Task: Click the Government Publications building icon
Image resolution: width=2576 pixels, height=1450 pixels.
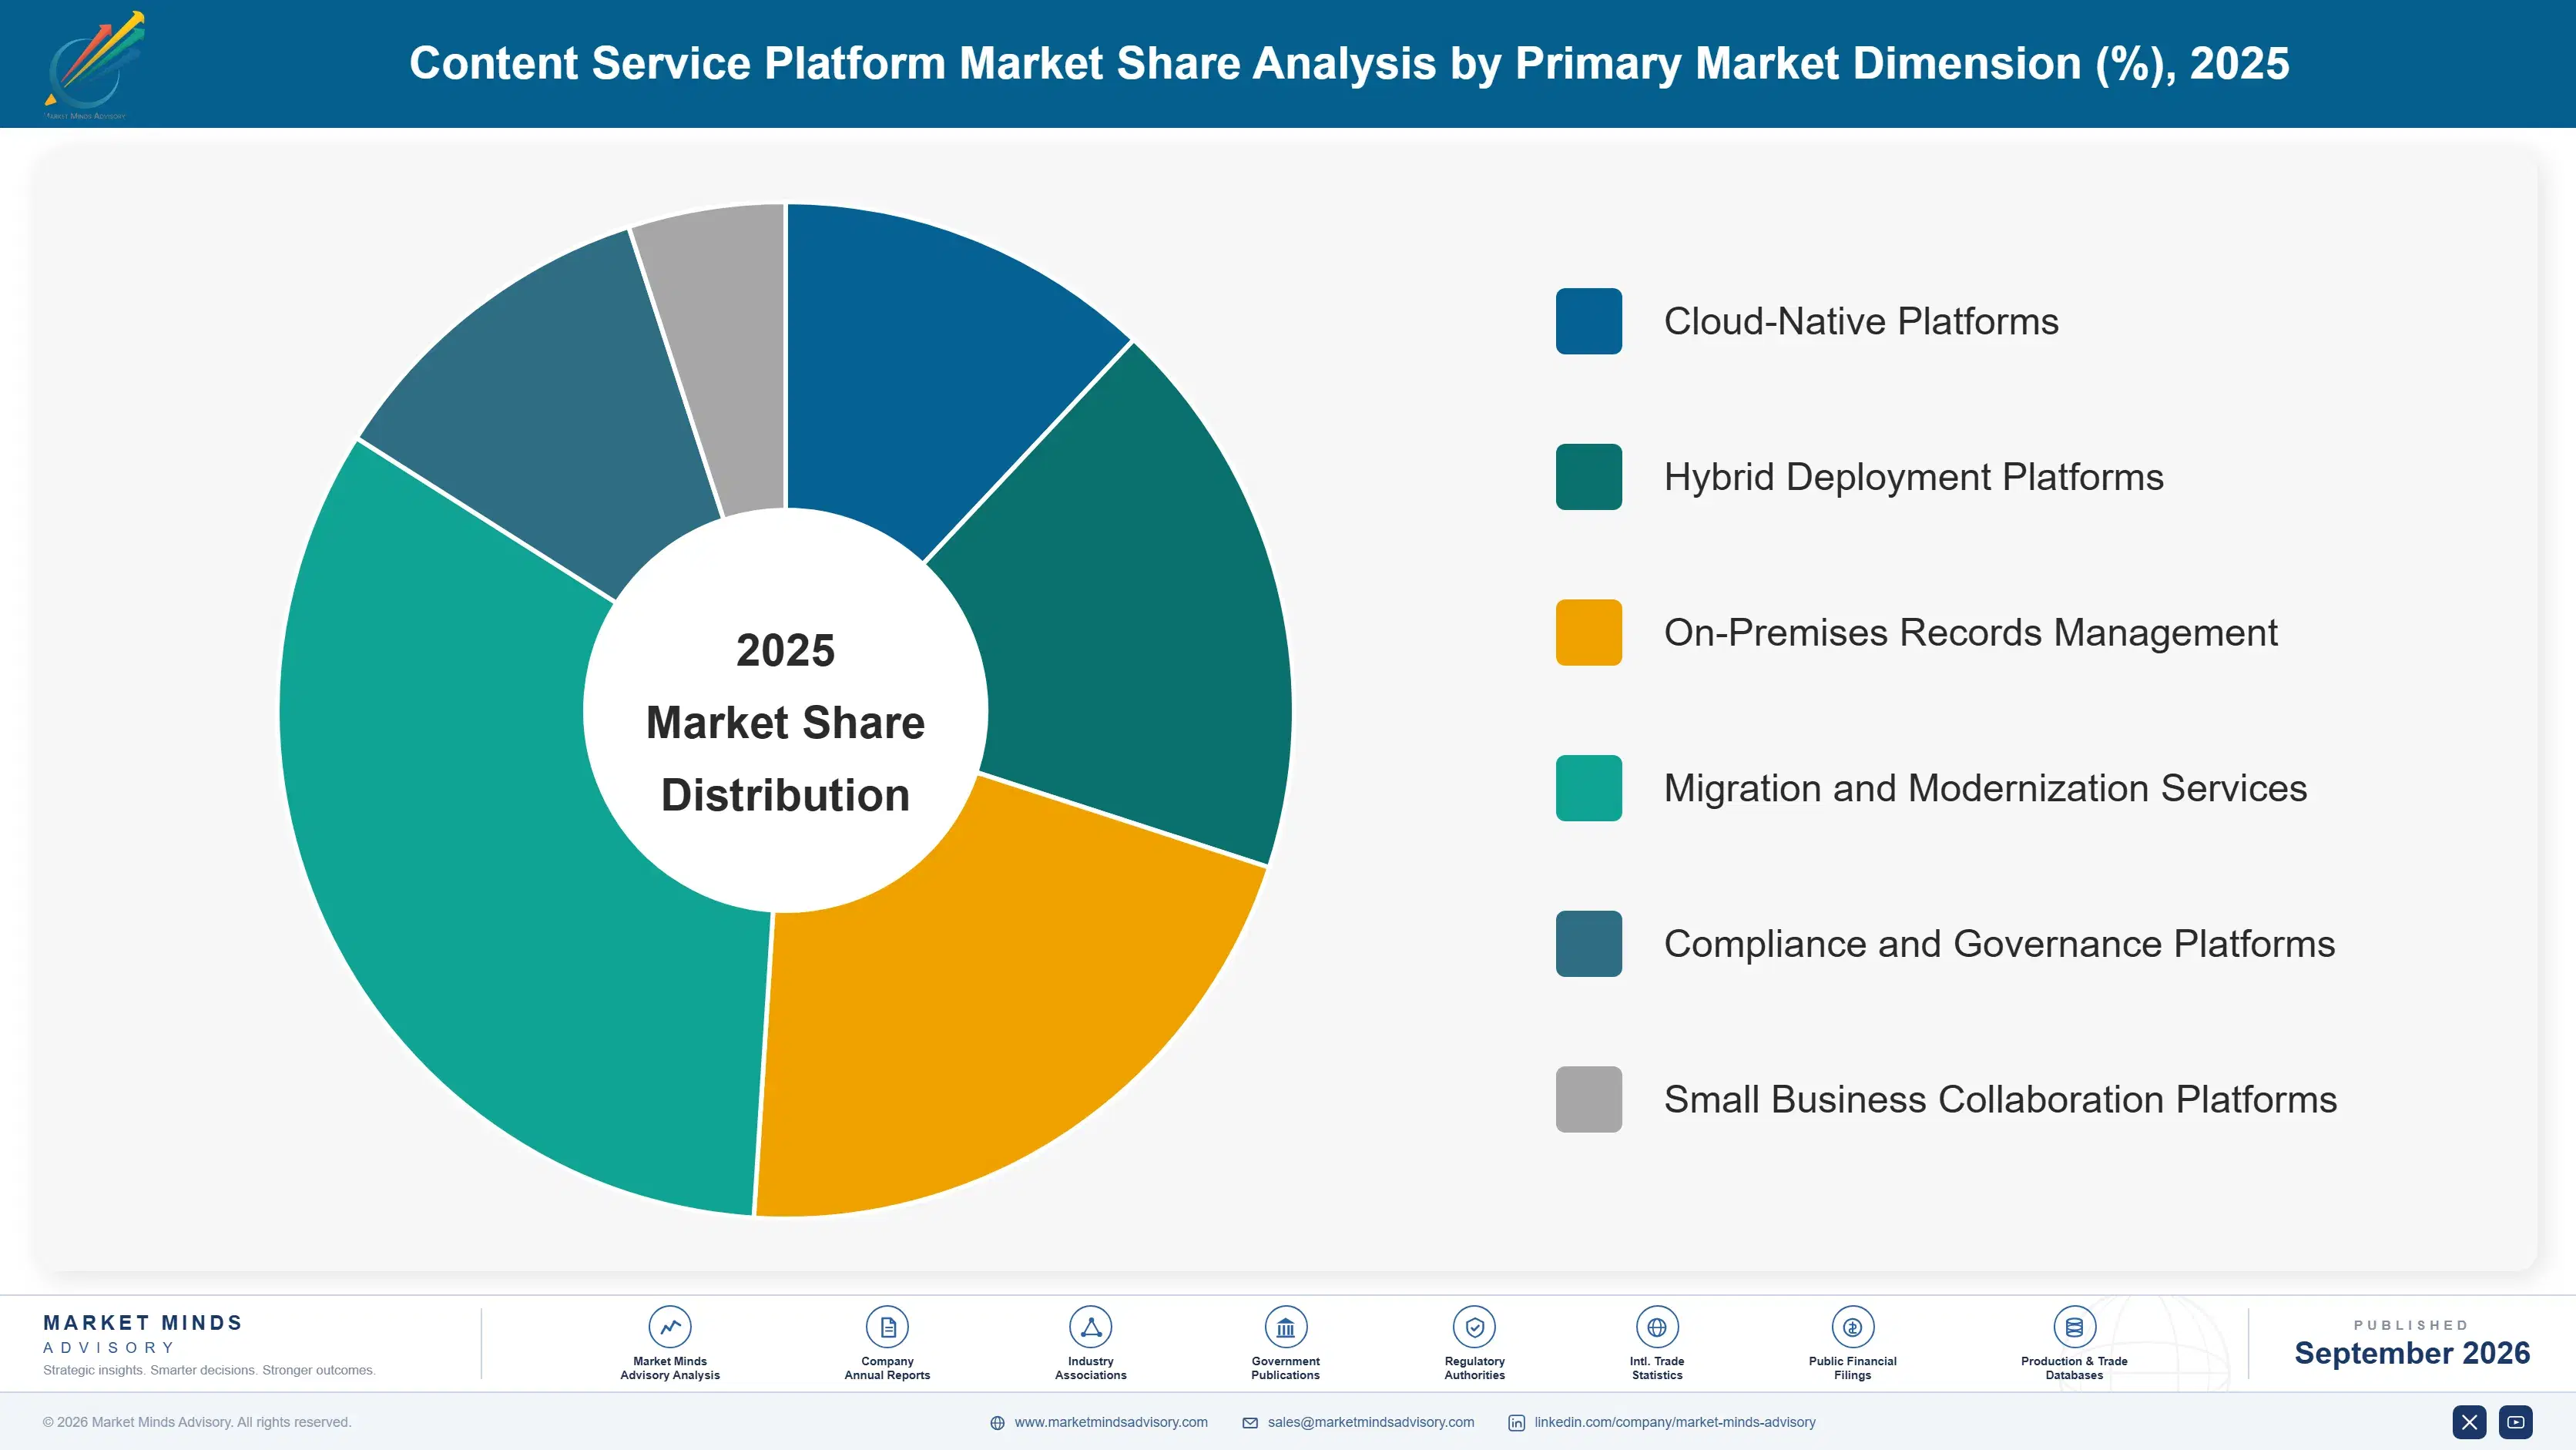Action: [1285, 1327]
